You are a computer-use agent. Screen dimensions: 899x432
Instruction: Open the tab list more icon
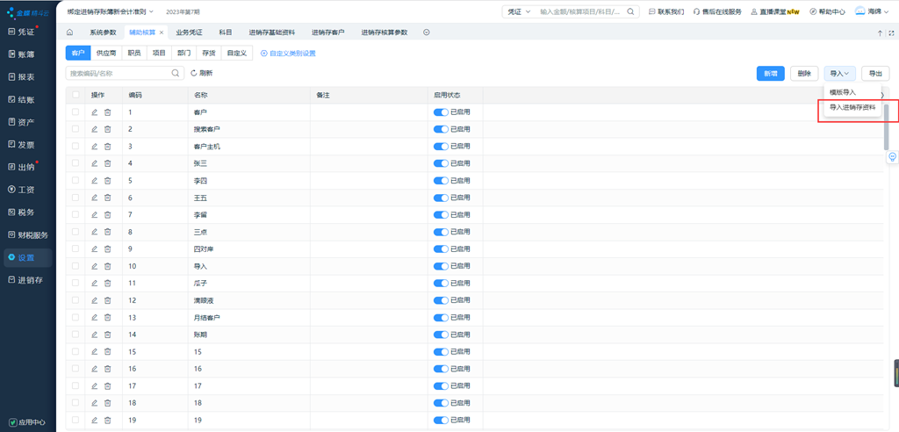[x=426, y=32]
